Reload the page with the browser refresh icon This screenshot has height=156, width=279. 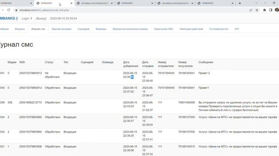(9, 10)
